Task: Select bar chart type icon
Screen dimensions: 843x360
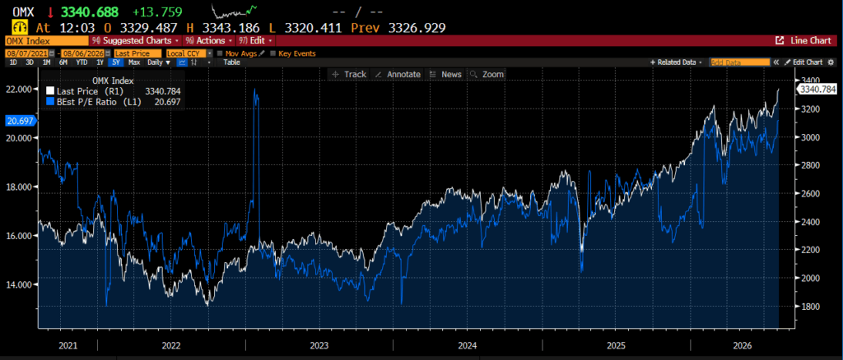Action: (x=194, y=62)
